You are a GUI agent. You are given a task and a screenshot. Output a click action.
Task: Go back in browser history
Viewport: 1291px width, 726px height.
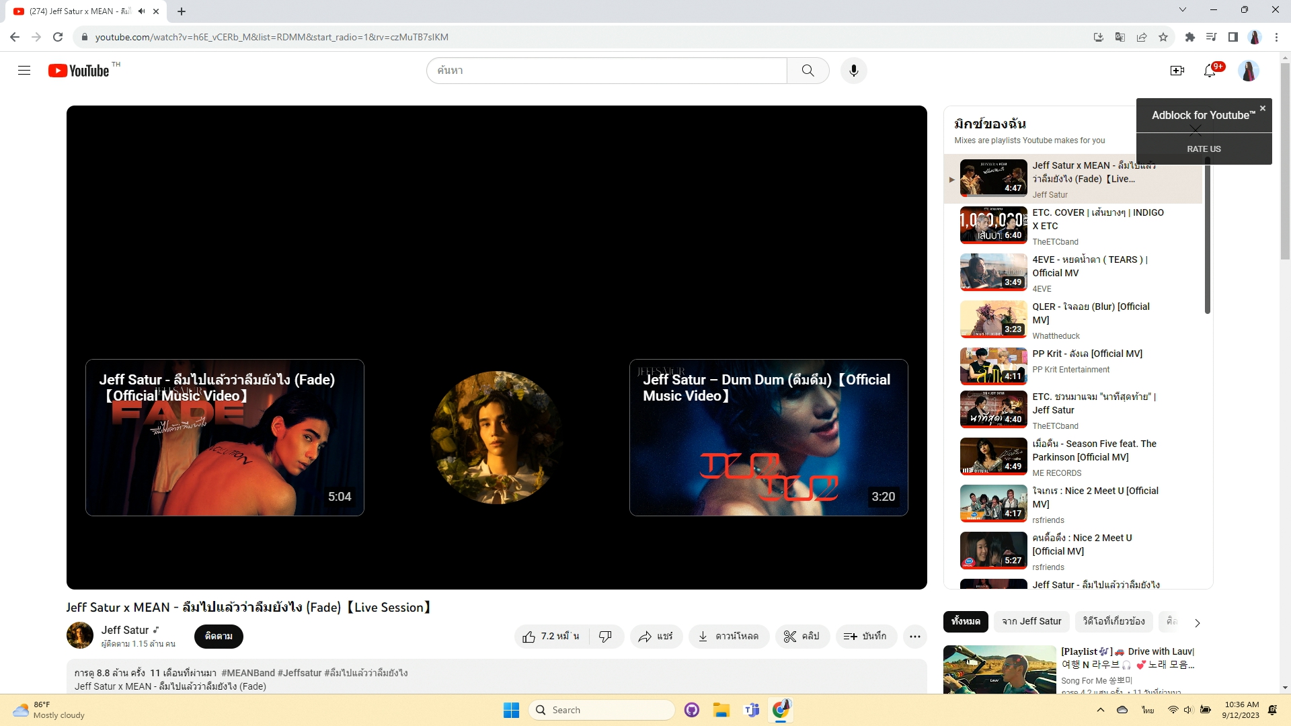15,37
